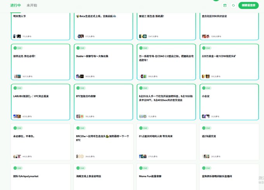
Task: Click Live badge on 创世达克 card
Action: [18, 48]
